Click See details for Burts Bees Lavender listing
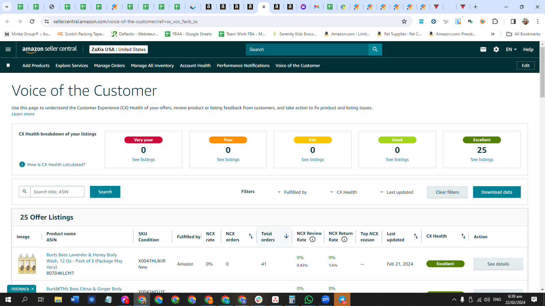The height and width of the screenshot is (306, 545). pyautogui.click(x=498, y=264)
